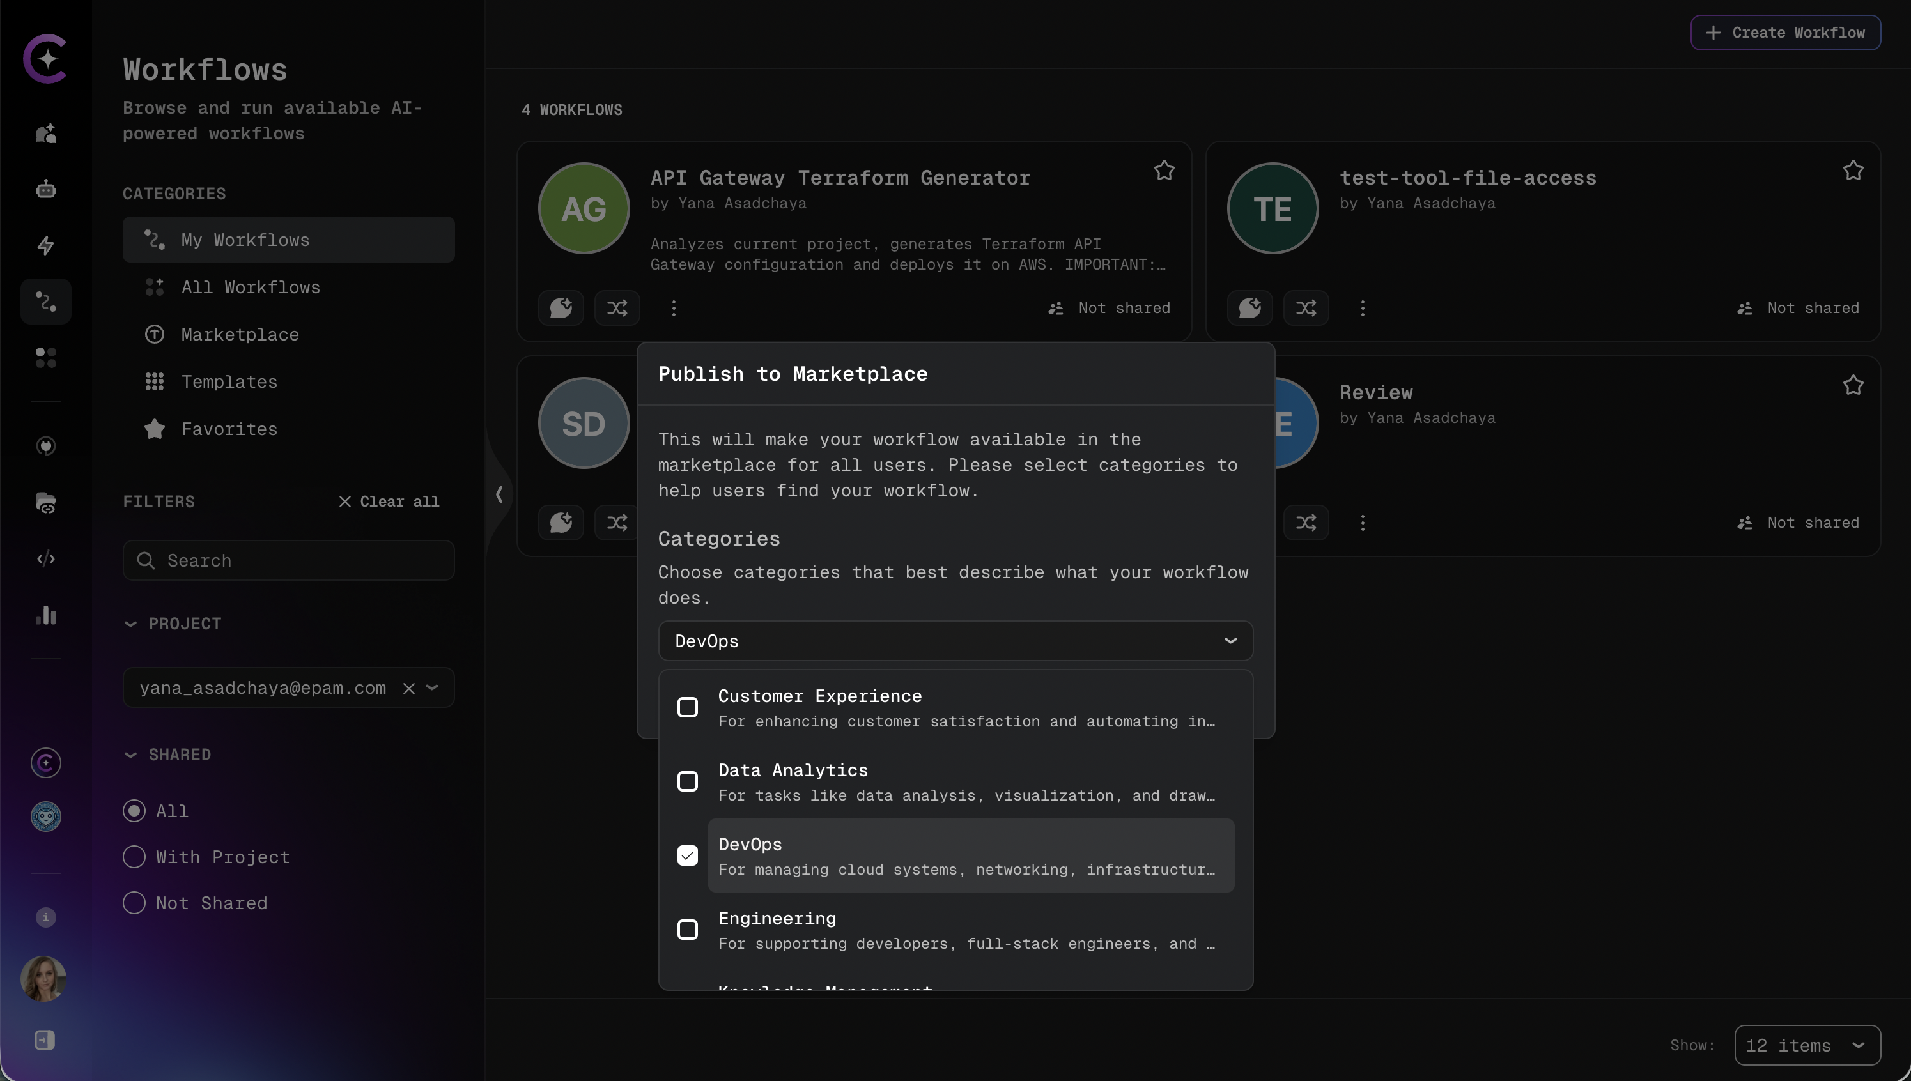Open the robot assistants icon in the sidebar

tap(46, 188)
